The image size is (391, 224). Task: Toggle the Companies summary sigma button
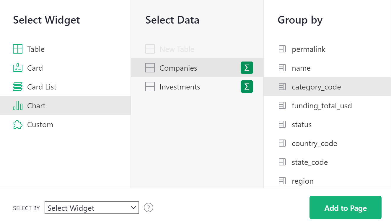coord(247,68)
